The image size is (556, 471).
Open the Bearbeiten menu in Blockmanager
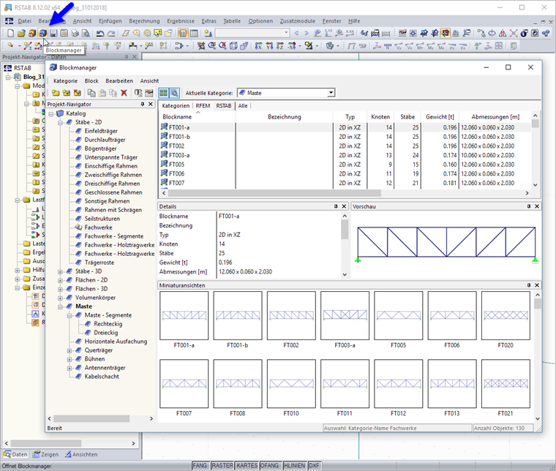tap(119, 80)
